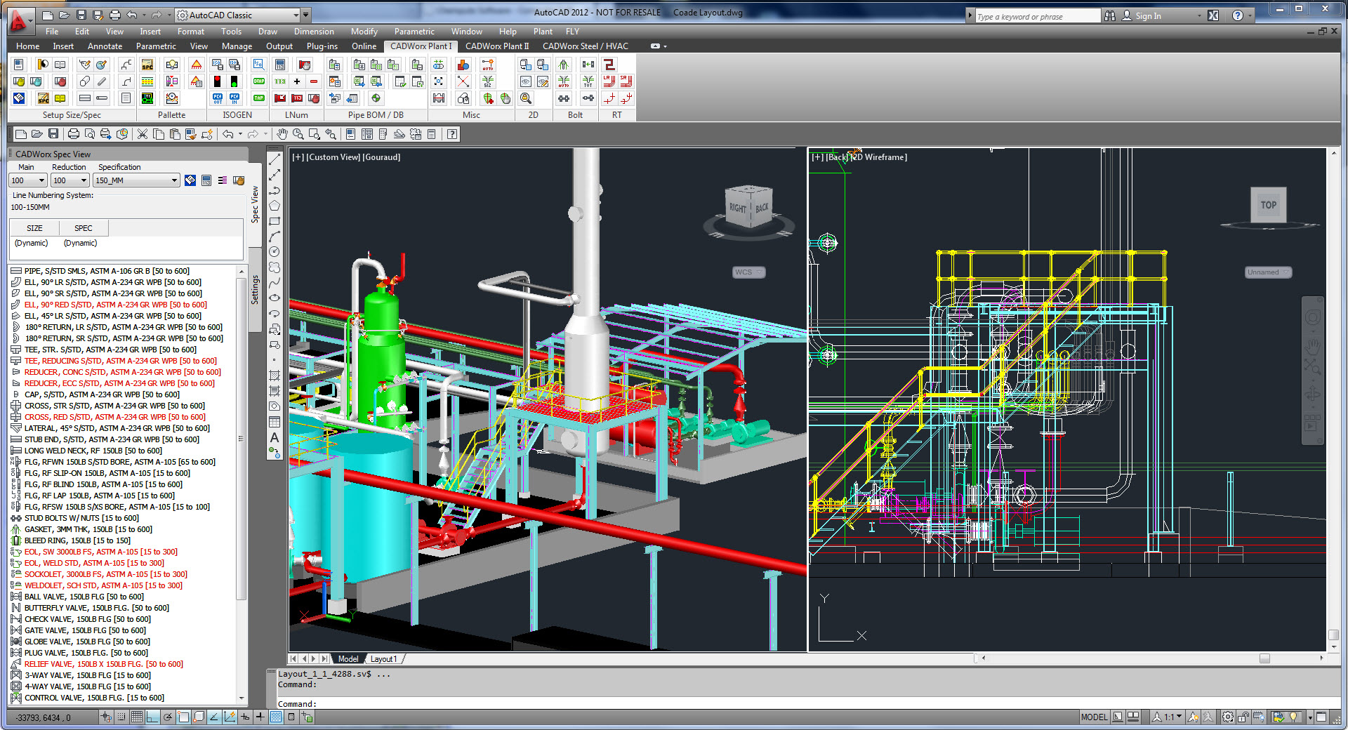Click in the search keyword input field
The height and width of the screenshot is (730, 1348).
1038,16
